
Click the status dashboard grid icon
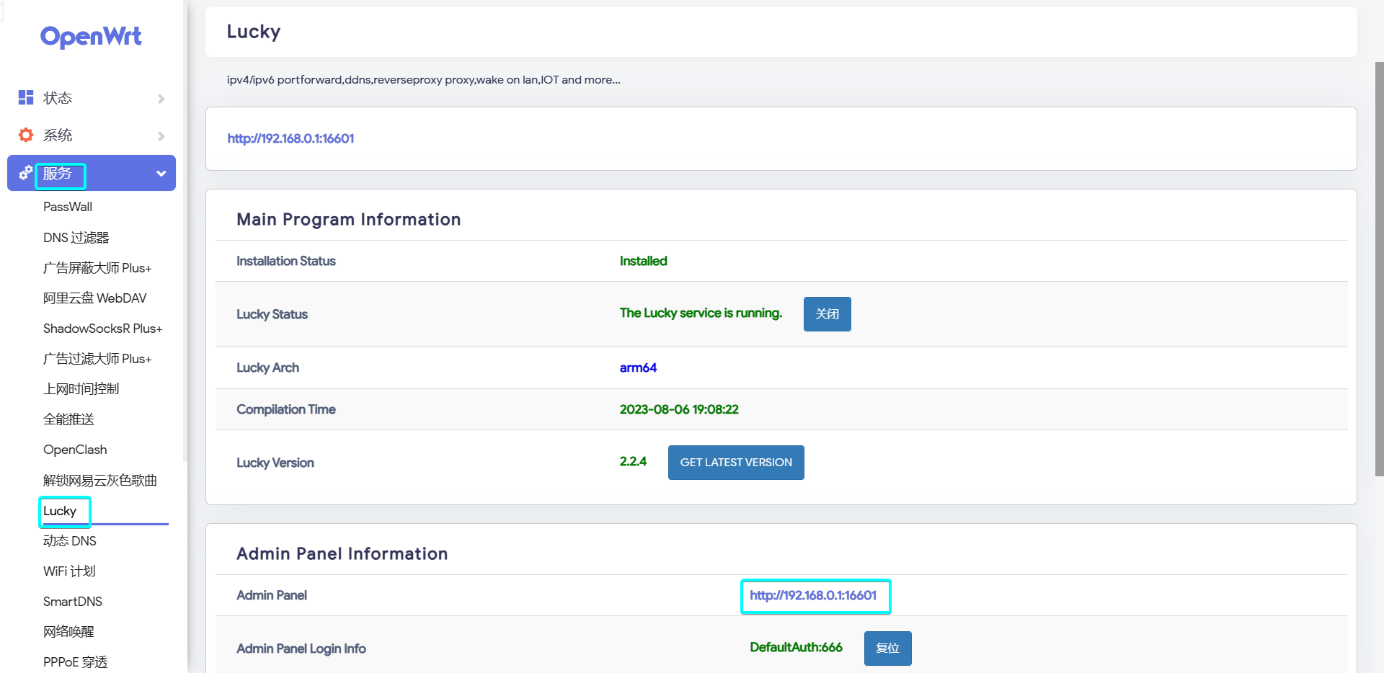(x=26, y=97)
